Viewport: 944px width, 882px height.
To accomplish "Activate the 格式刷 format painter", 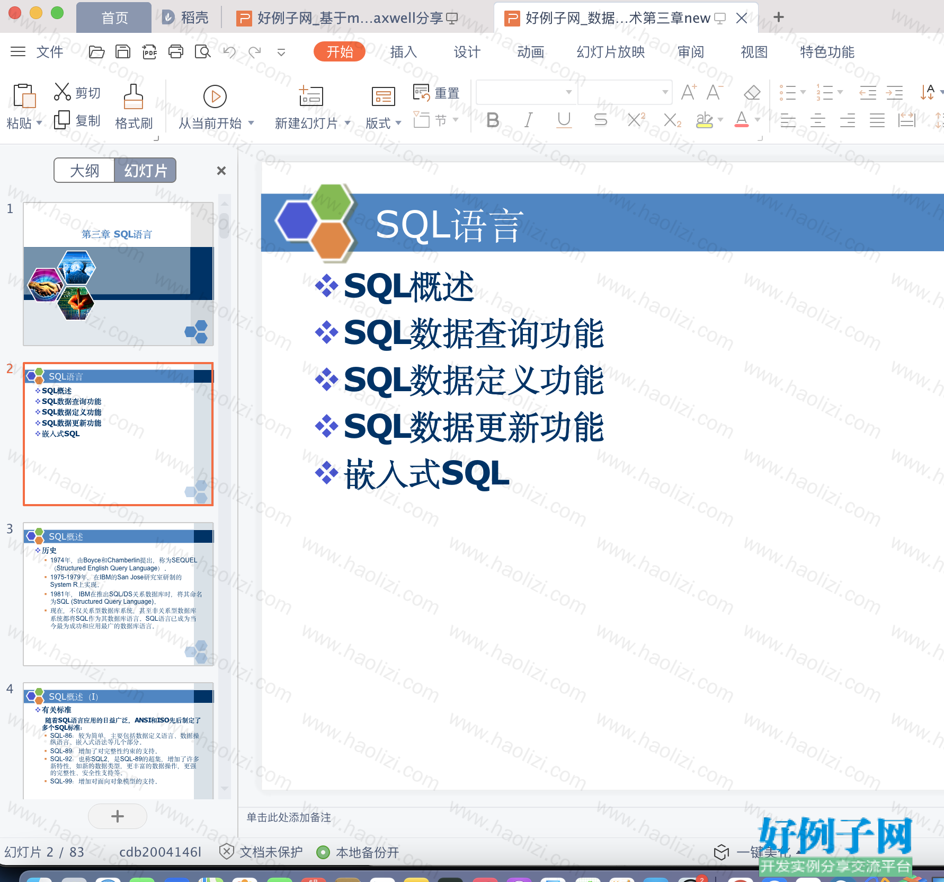I will tap(133, 107).
